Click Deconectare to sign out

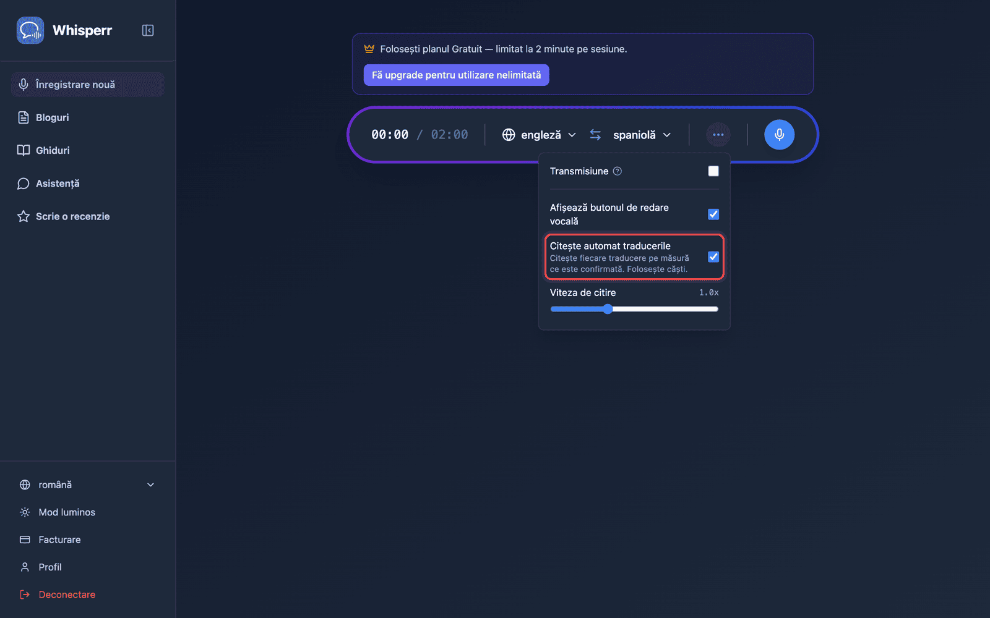coord(87,595)
